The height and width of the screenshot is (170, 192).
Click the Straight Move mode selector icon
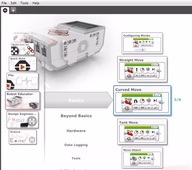[129, 76]
